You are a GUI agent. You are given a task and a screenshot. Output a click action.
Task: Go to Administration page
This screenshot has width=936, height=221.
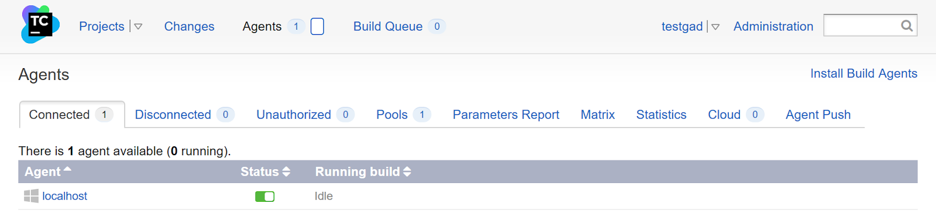click(773, 26)
